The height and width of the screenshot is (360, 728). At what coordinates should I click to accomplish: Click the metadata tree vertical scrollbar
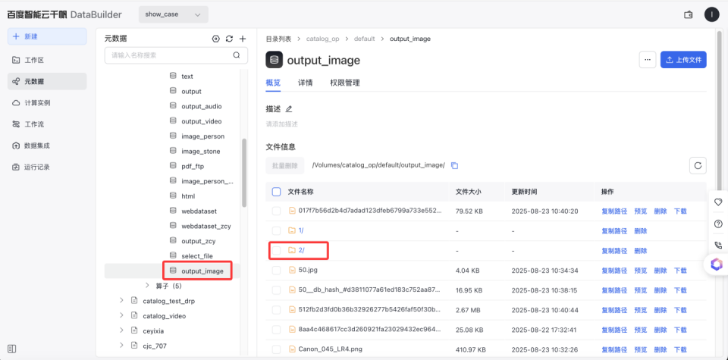(244, 173)
